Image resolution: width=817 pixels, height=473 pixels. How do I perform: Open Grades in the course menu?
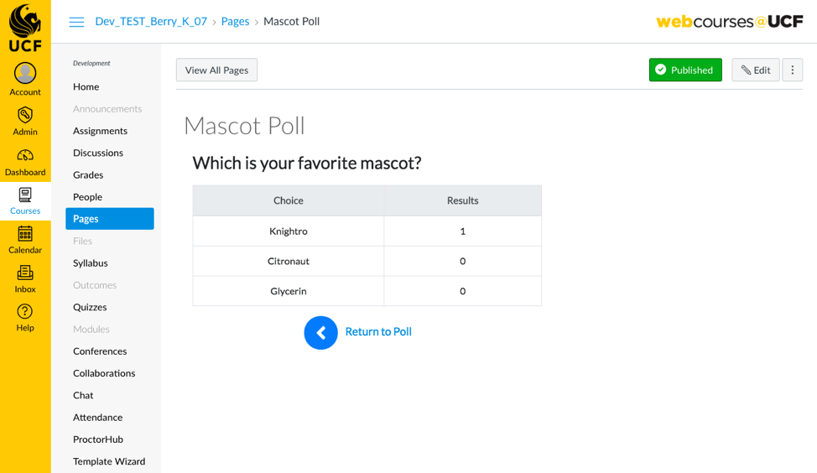tap(88, 175)
